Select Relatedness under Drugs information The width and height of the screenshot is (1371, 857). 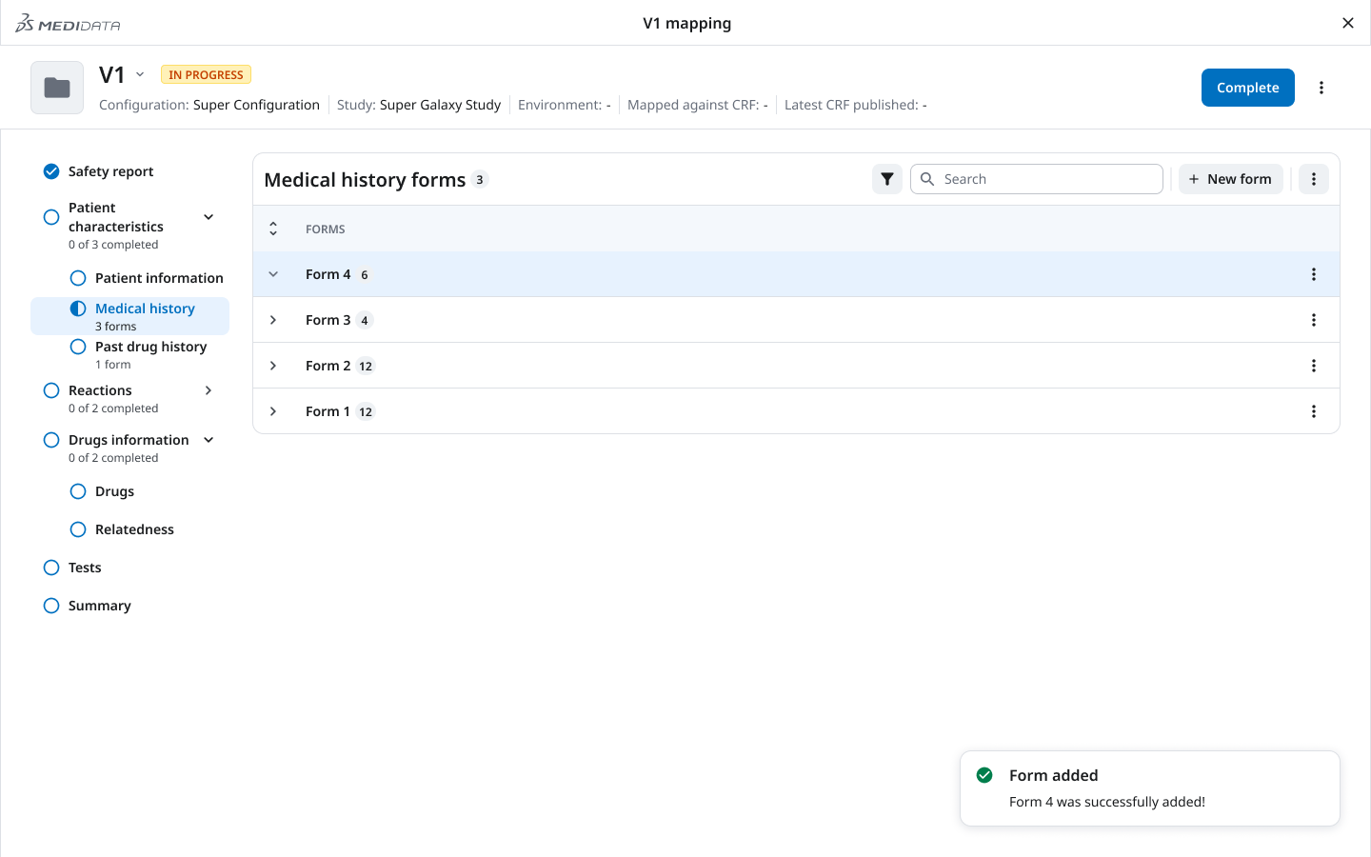pyautogui.click(x=133, y=528)
